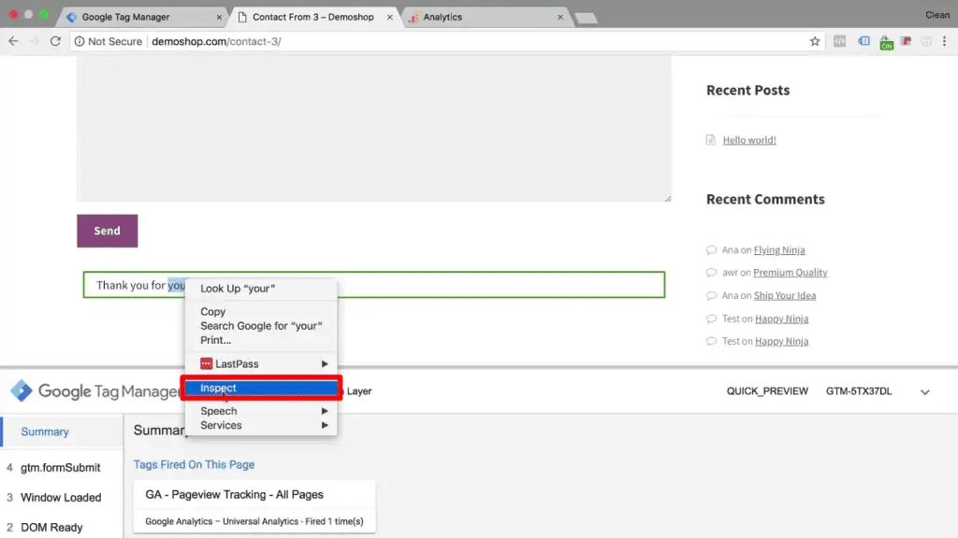Click the back navigation arrow

(x=14, y=41)
